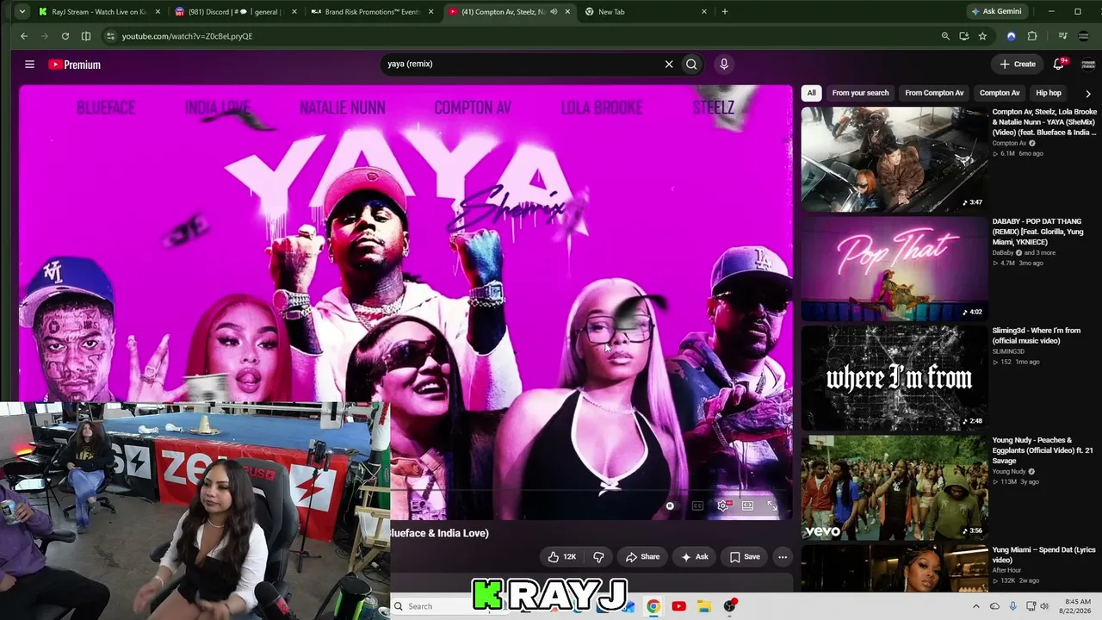Open the Chrome media controls icon
Screen dimensions: 1102x620
point(1062,36)
